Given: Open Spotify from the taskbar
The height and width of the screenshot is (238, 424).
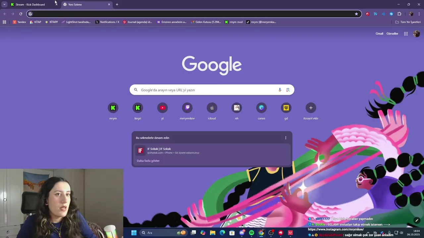Looking at the screenshot, I should pyautogui.click(x=251, y=233).
